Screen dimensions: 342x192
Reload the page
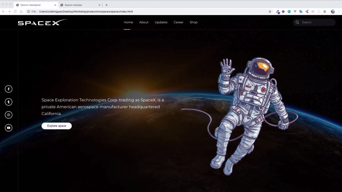tap(15, 12)
